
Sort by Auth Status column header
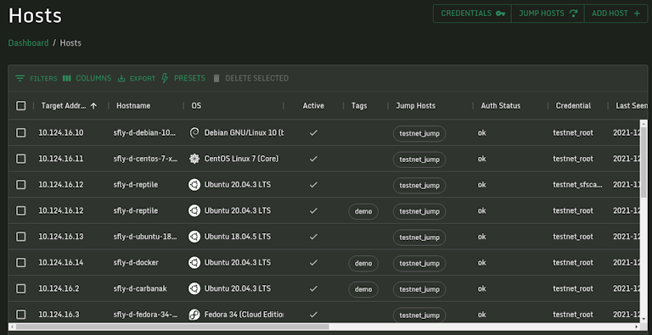501,105
